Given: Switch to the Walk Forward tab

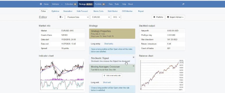Looking at the screenshot, I should point(82,11).
